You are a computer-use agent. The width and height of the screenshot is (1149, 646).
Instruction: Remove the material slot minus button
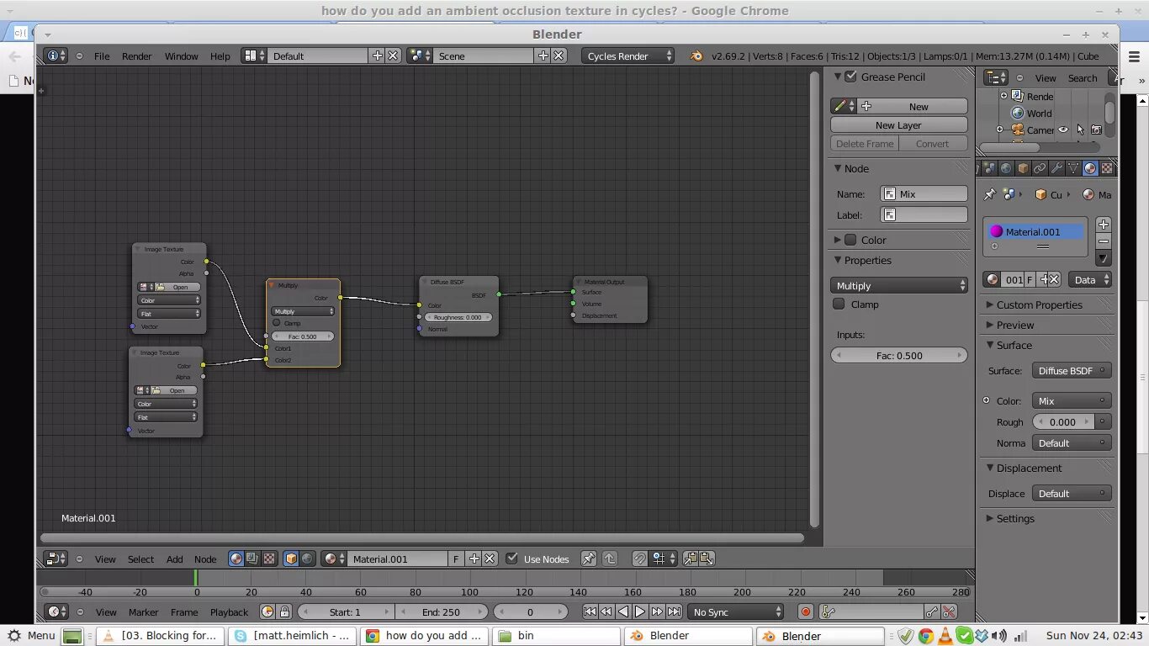1104,241
